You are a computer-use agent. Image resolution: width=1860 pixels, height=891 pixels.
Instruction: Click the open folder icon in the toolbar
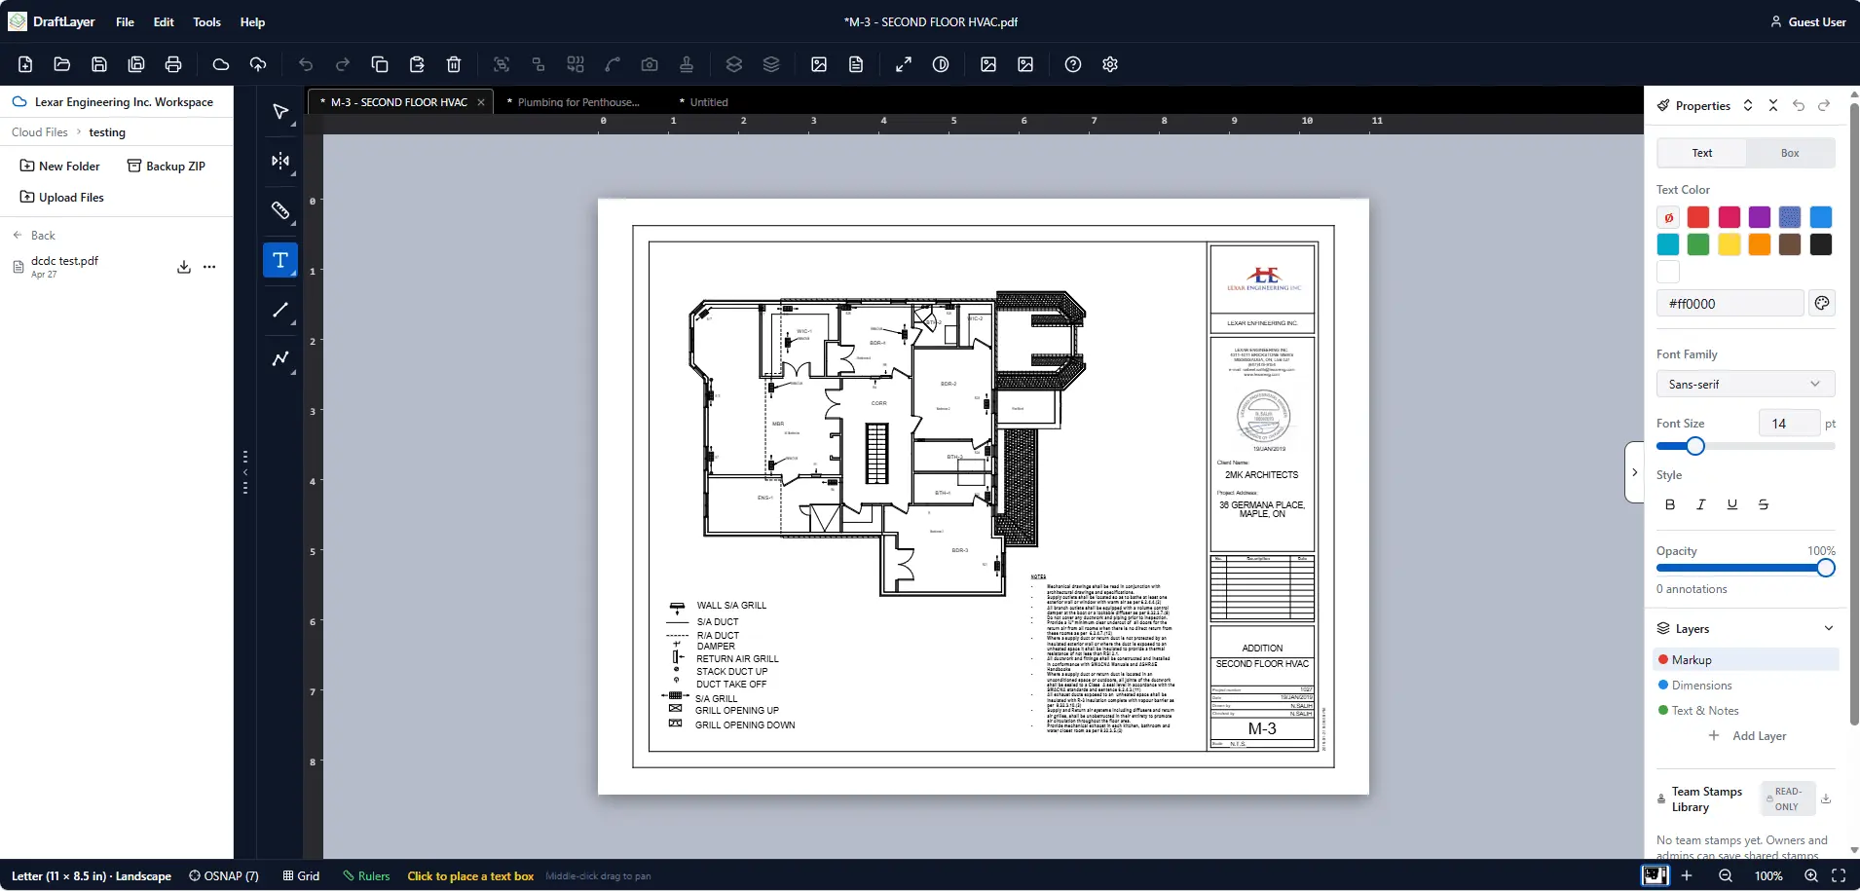pyautogui.click(x=62, y=64)
